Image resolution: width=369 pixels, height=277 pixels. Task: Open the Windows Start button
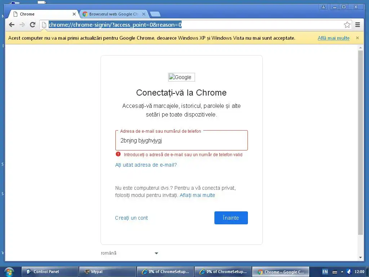click(x=9, y=272)
